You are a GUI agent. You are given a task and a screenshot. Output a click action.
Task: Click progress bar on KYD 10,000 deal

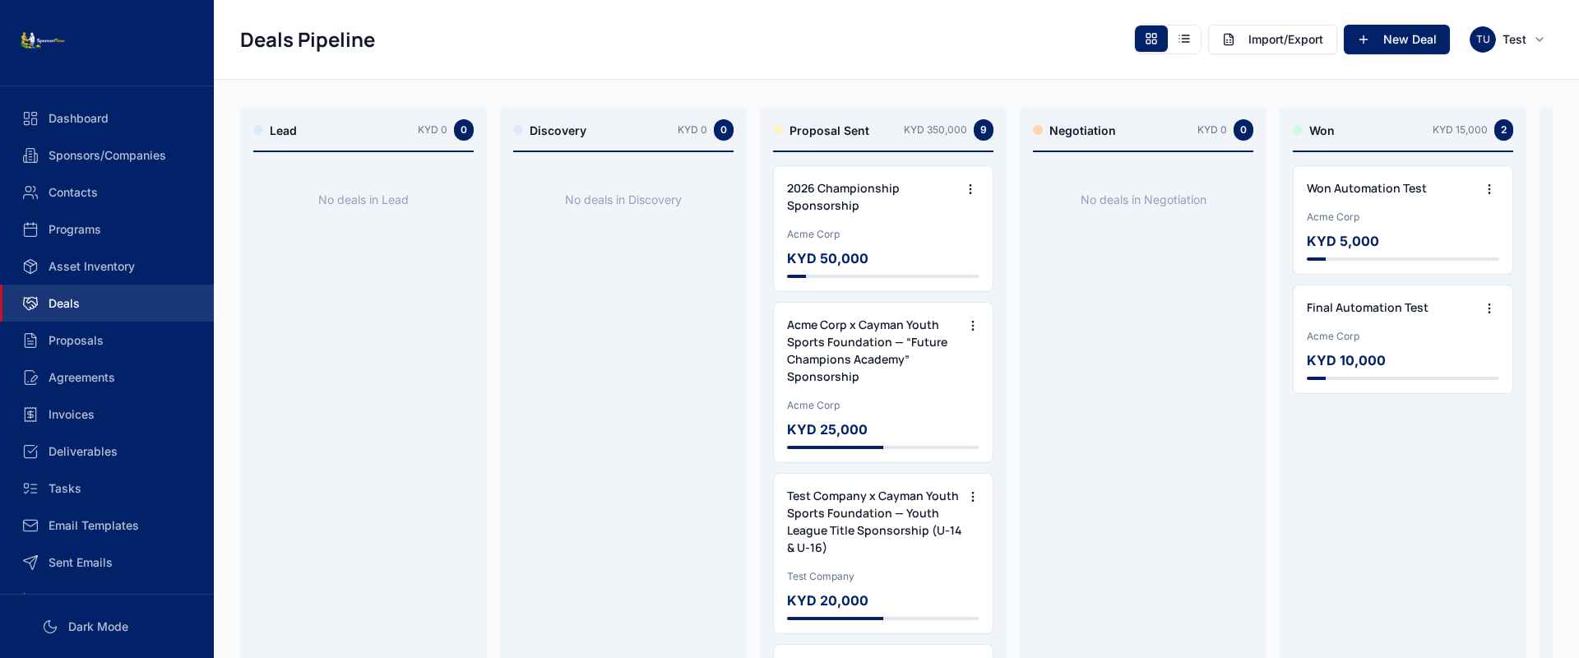(1402, 378)
